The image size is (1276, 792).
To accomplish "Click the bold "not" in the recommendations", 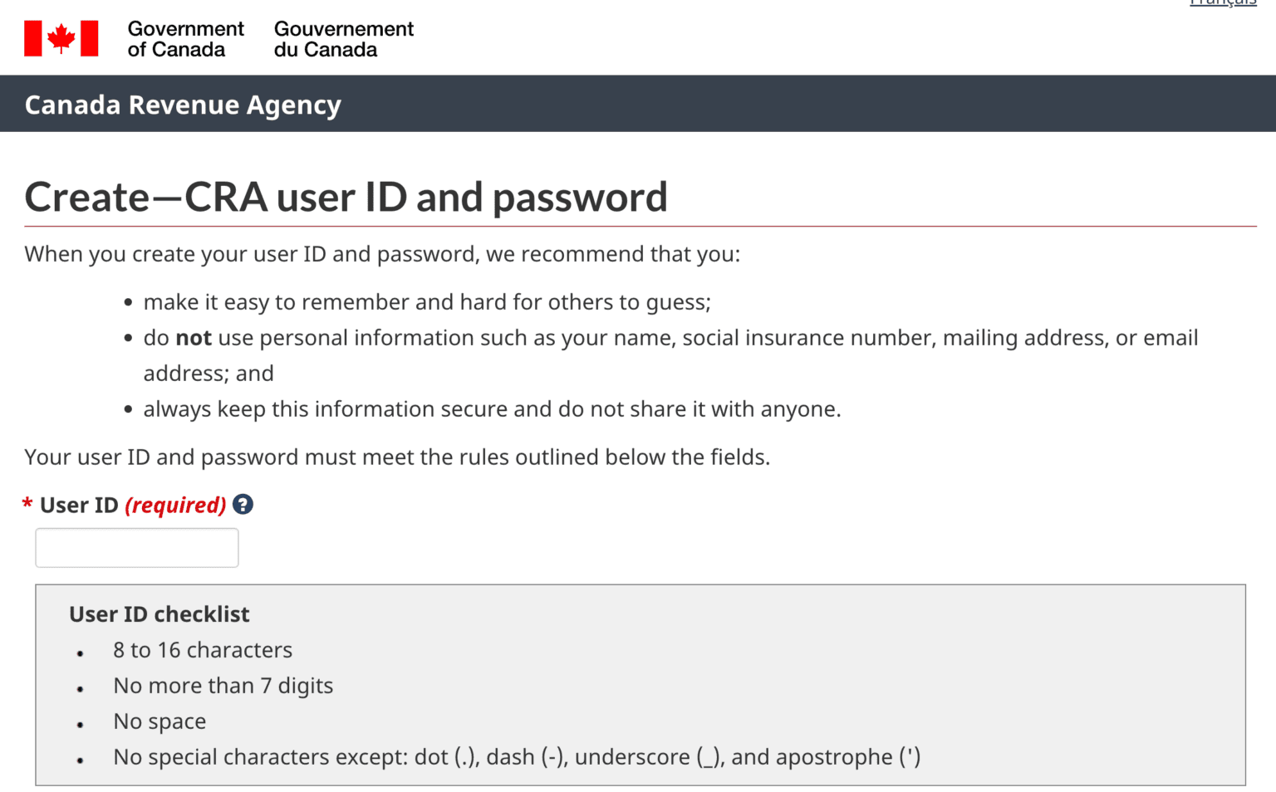I will pyautogui.click(x=194, y=338).
